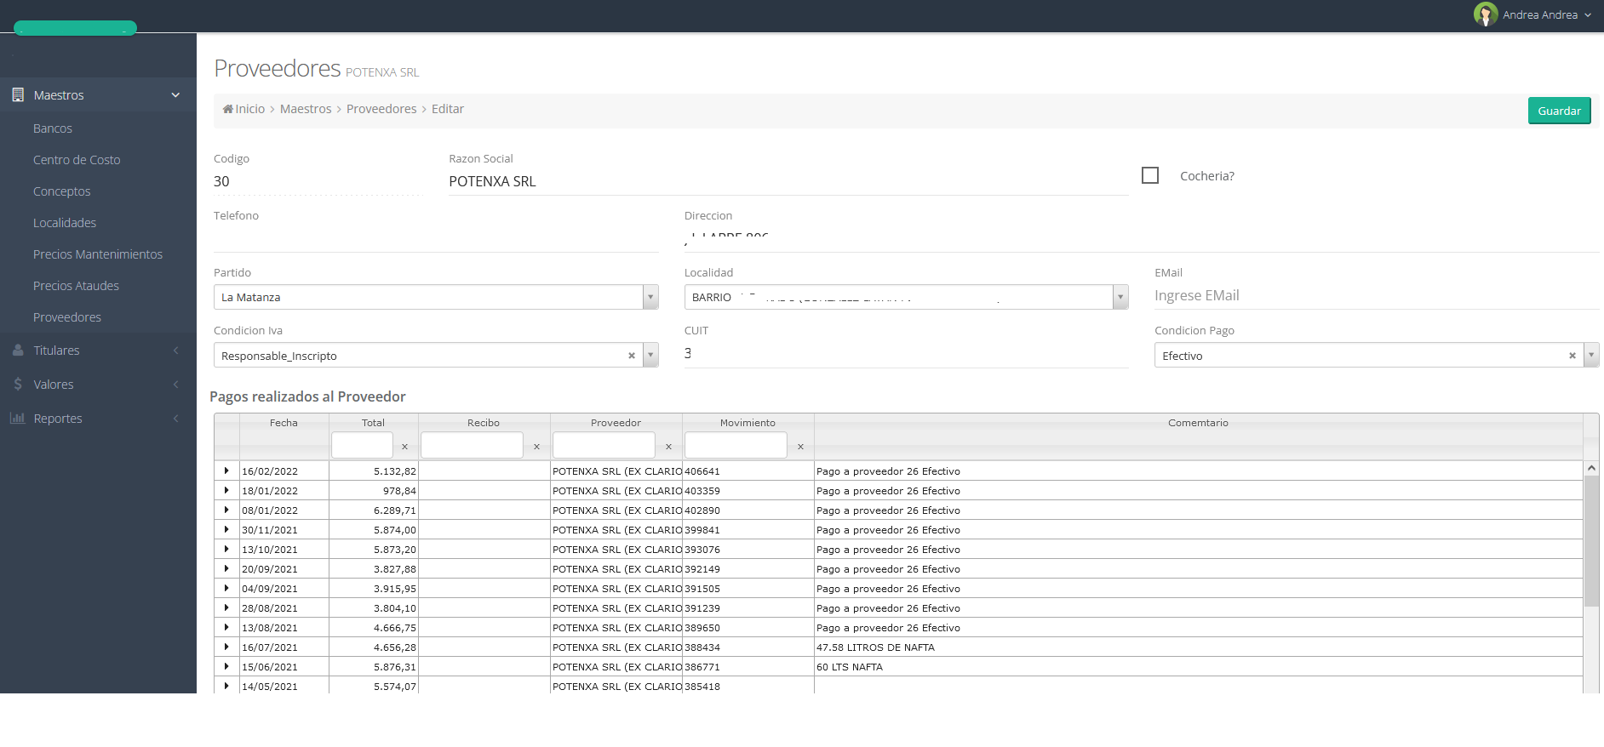Follow the Proveedores breadcrumb link
This screenshot has height=747, width=1604.
pos(381,109)
